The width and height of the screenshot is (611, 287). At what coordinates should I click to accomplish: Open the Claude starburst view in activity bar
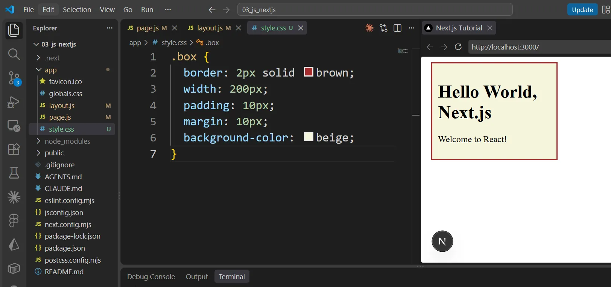(x=14, y=197)
